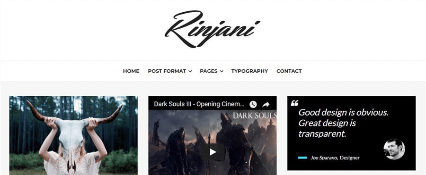This screenshot has height=175, width=426.
Task: Click the Watch later clock icon
Action: [253, 104]
